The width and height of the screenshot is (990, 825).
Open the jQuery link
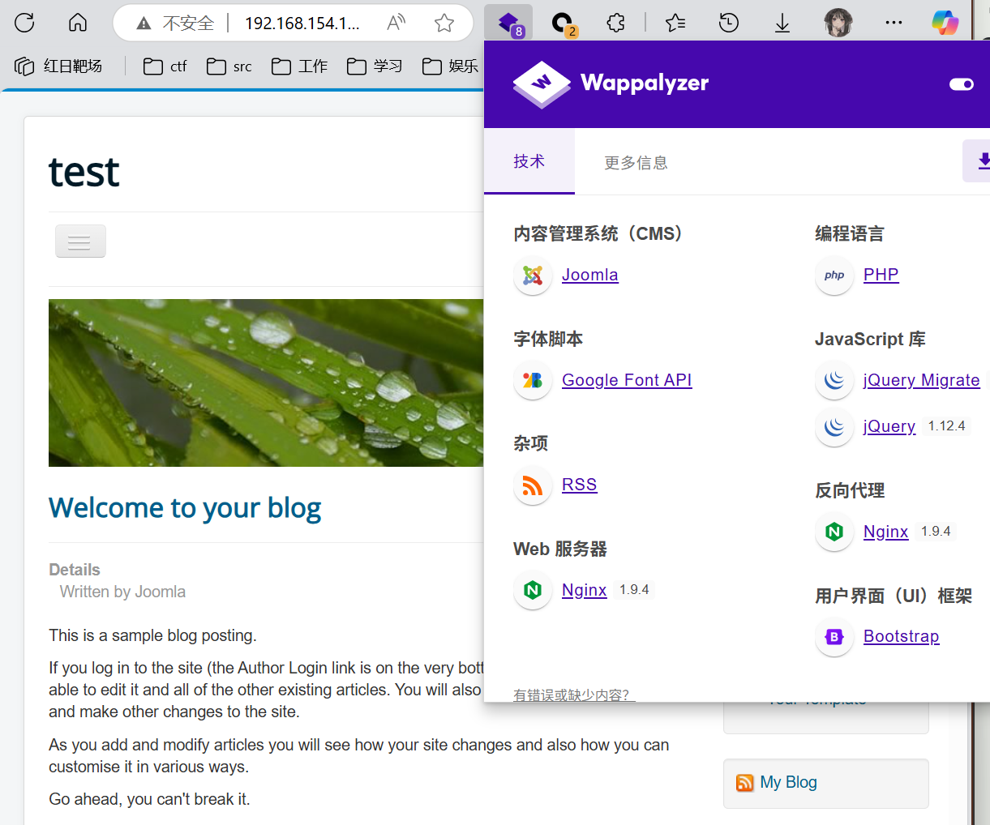(889, 426)
